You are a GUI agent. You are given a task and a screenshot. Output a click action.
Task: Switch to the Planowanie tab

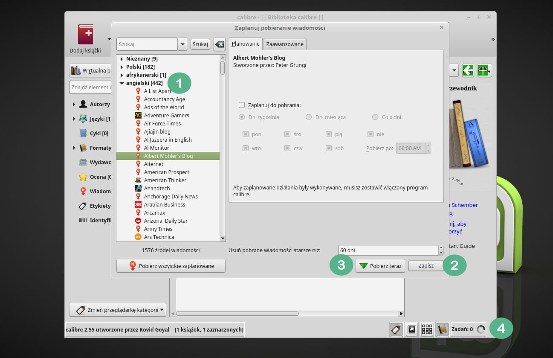[x=246, y=44]
